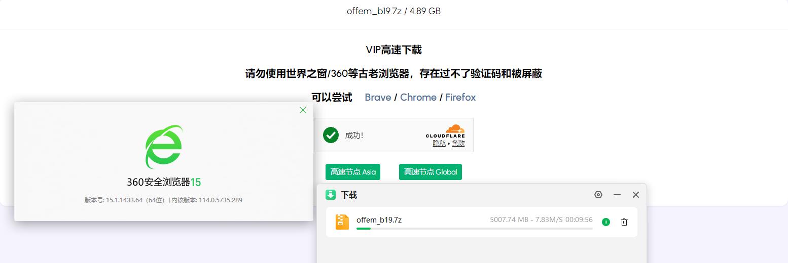Open the Firefox browser link
The width and height of the screenshot is (788, 263).
460,97
